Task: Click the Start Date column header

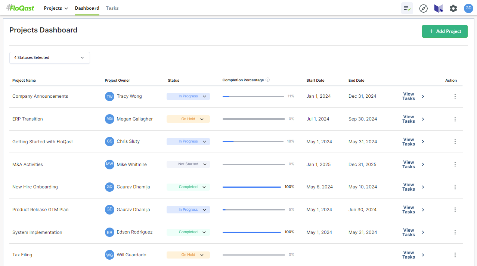Action: pyautogui.click(x=315, y=80)
